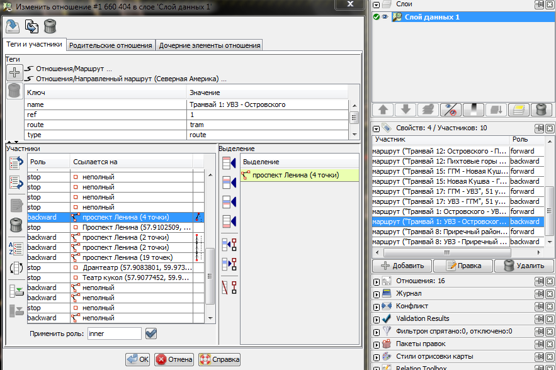Click the Отмена button
This screenshot has width=556, height=370.
pyautogui.click(x=174, y=359)
